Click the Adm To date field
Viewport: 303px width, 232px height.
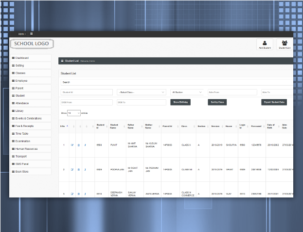click(277, 92)
